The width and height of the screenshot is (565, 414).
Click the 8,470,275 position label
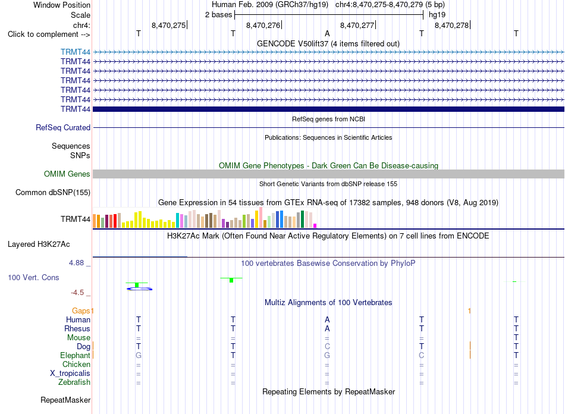pyautogui.click(x=168, y=25)
